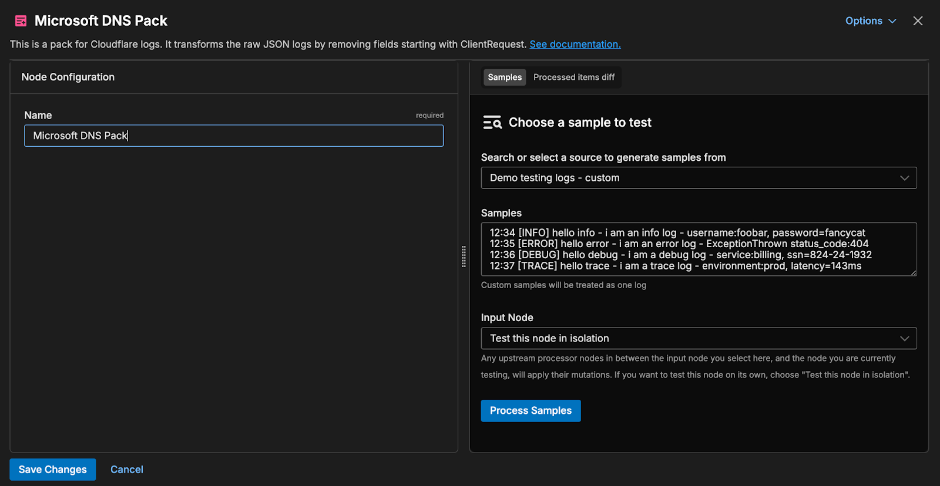The width and height of the screenshot is (940, 486).
Task: Click the search-list icon beside Choose a sample
Action: tap(492, 123)
